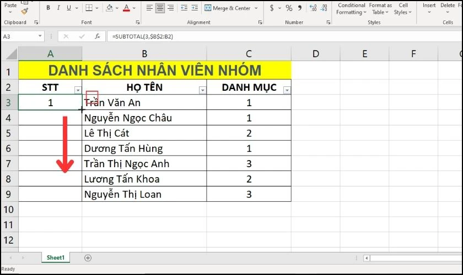
Task: Select column C header
Action: [x=249, y=54]
